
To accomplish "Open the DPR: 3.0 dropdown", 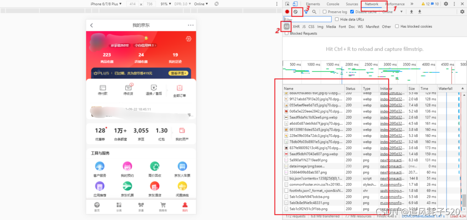I will click(x=182, y=4).
